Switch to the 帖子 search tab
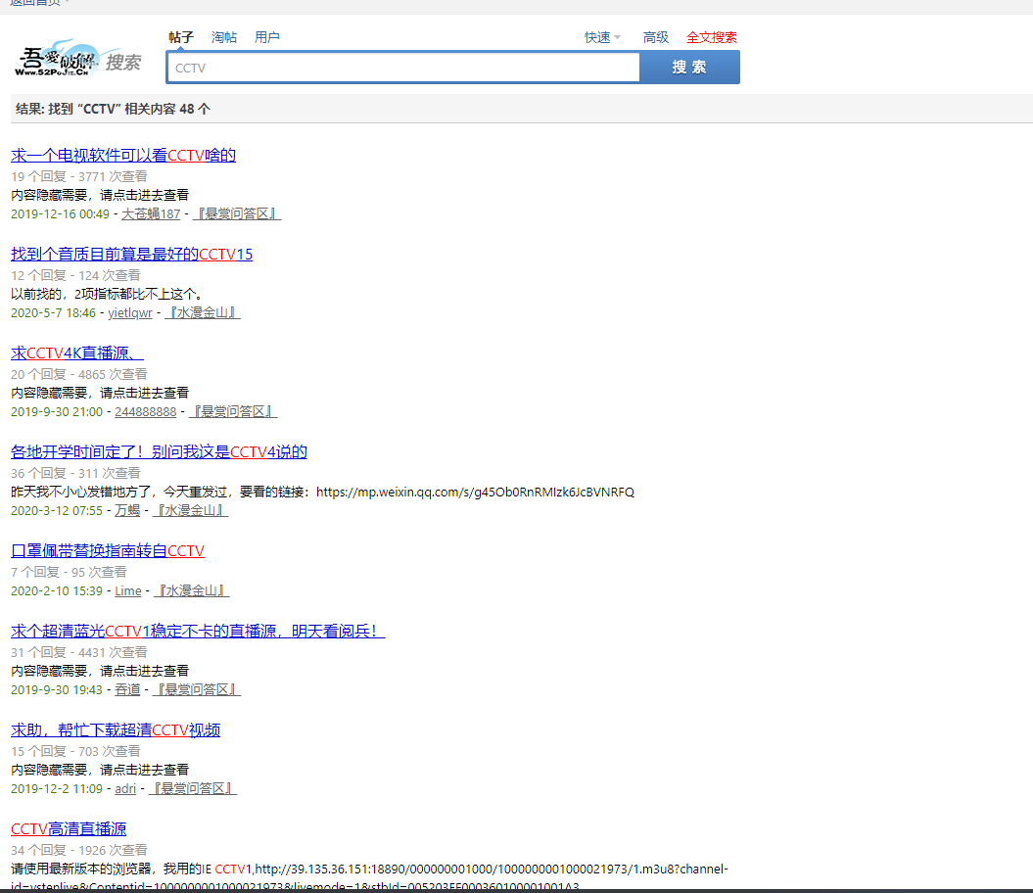Viewport: 1033px width, 893px height. 181,37
